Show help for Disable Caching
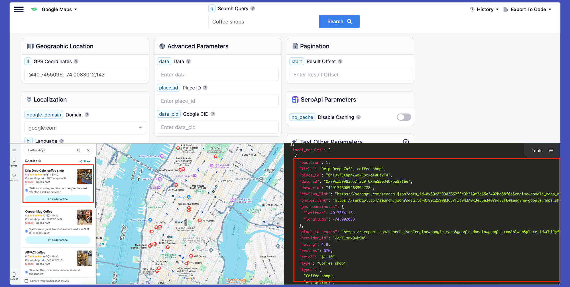 point(359,117)
